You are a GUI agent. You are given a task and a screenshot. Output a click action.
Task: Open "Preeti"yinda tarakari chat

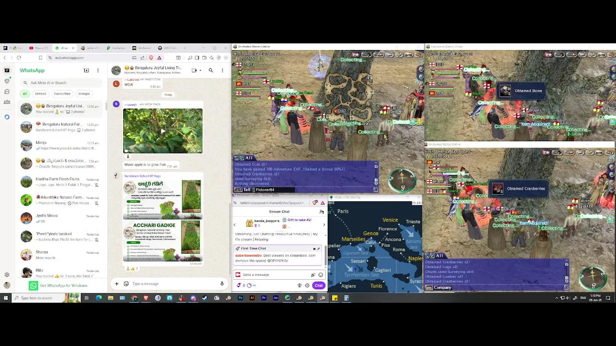[61, 236]
